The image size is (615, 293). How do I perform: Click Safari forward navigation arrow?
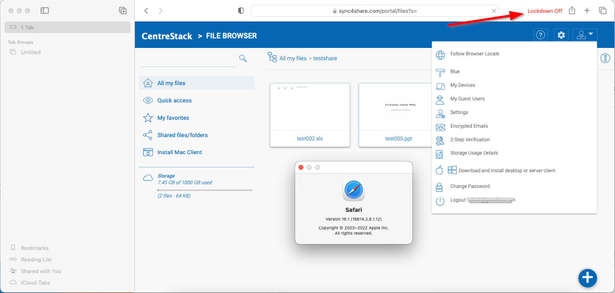[x=161, y=11]
